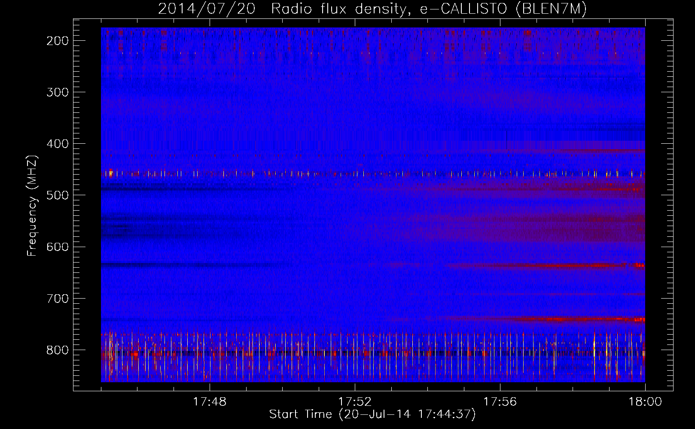
Task: Click the 17:52 time tick label
Action: tap(355, 402)
